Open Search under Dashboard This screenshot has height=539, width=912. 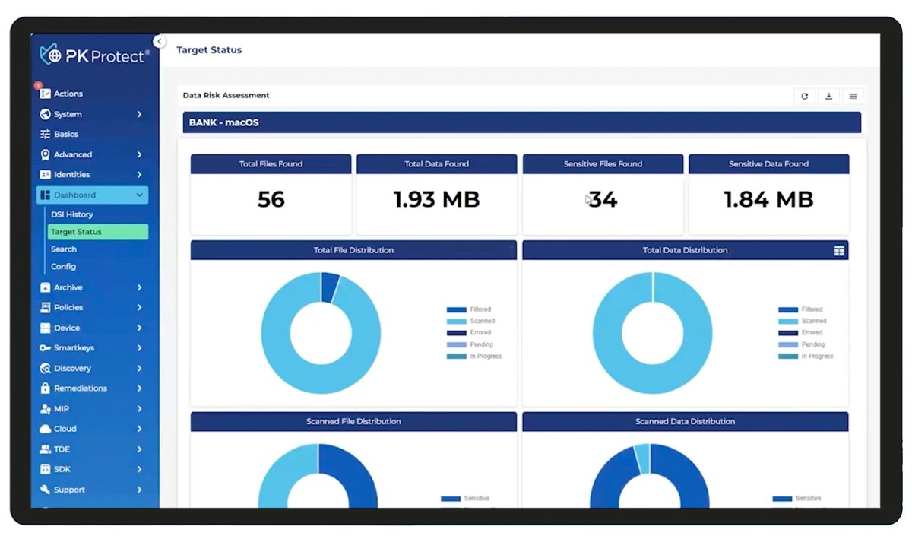64,249
